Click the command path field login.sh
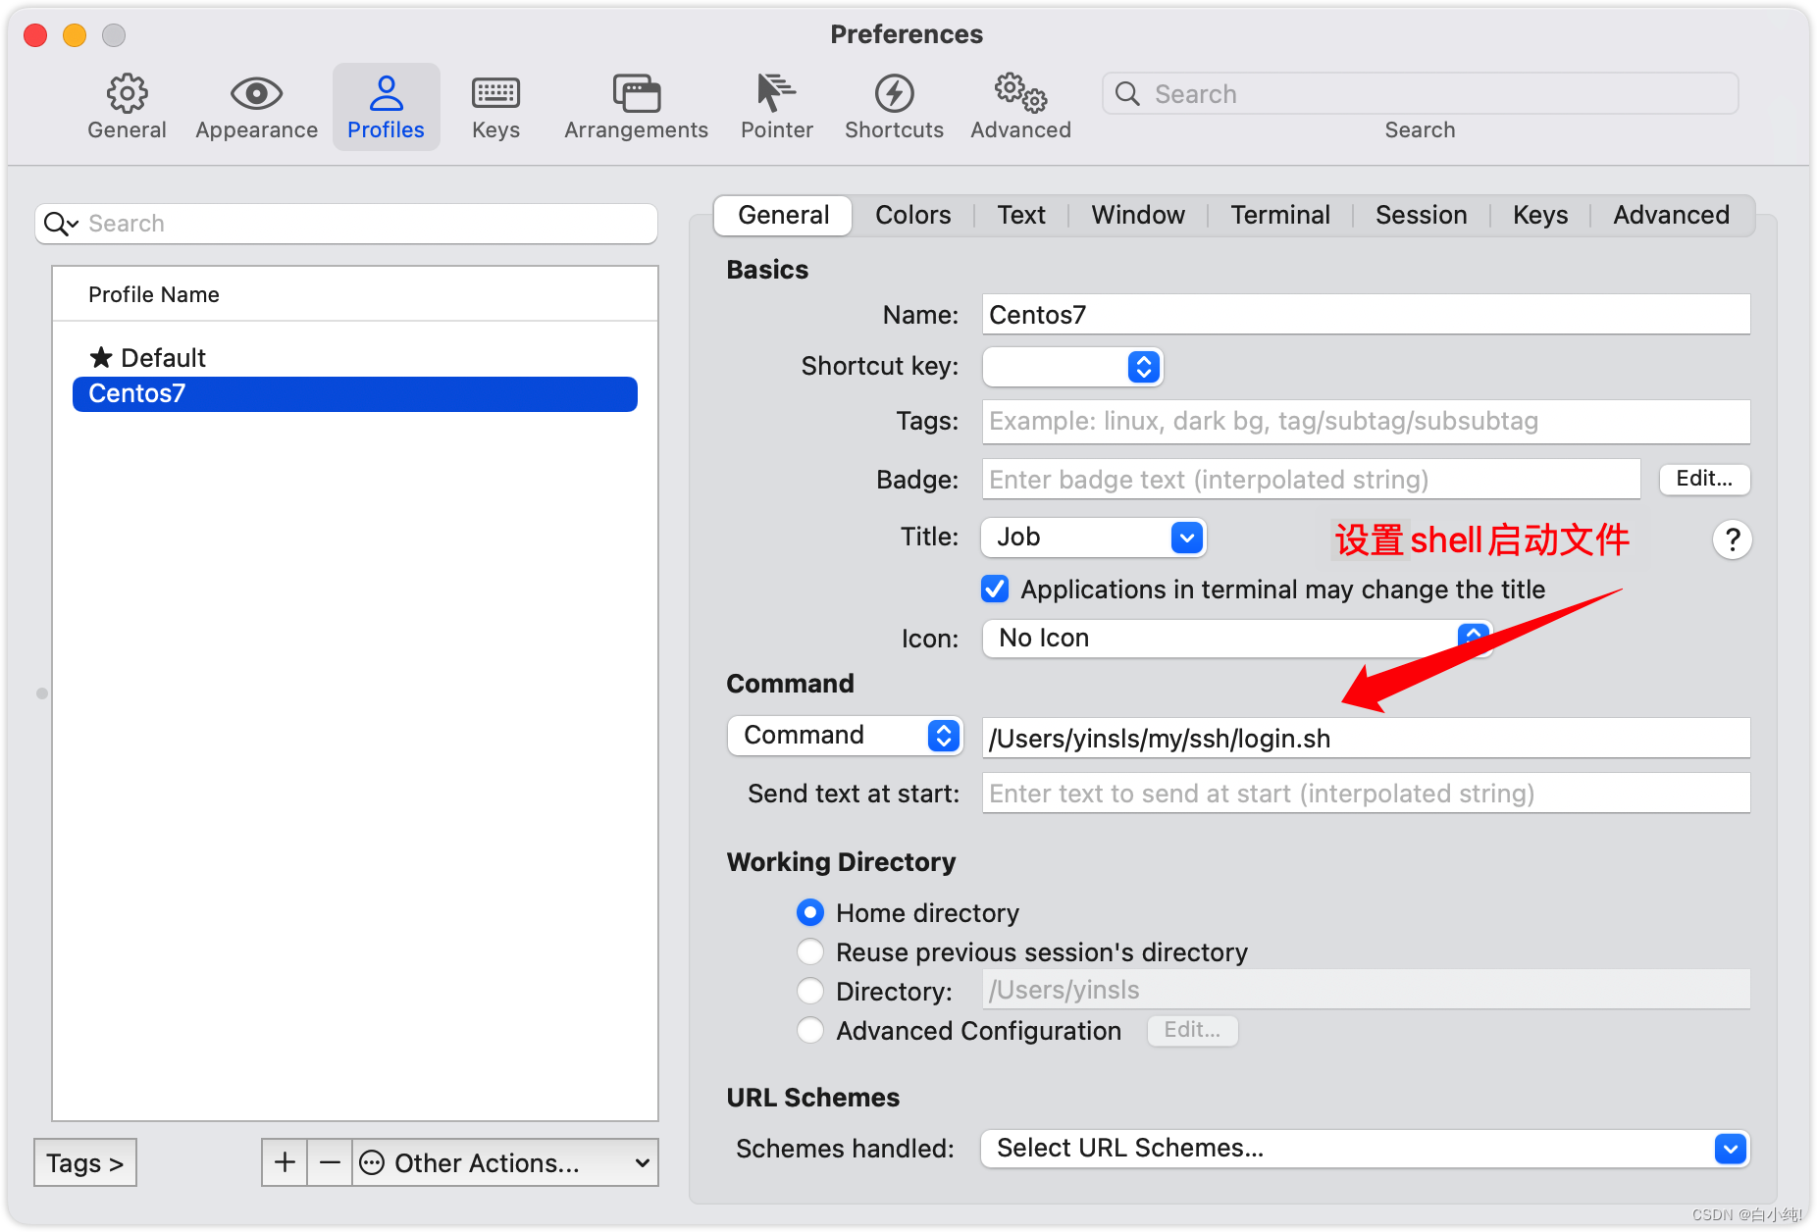Viewport: 1817px width, 1232px height. pyautogui.click(x=1366, y=738)
